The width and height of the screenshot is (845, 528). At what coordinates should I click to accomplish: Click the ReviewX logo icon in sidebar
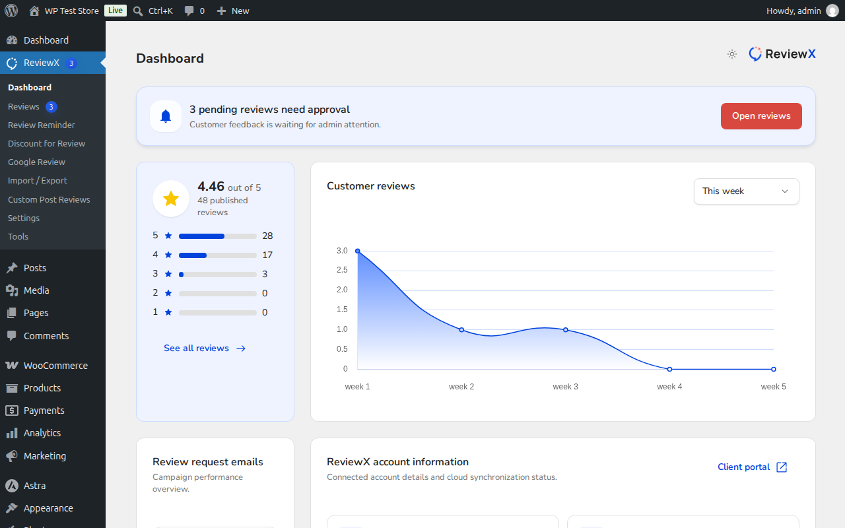point(12,63)
